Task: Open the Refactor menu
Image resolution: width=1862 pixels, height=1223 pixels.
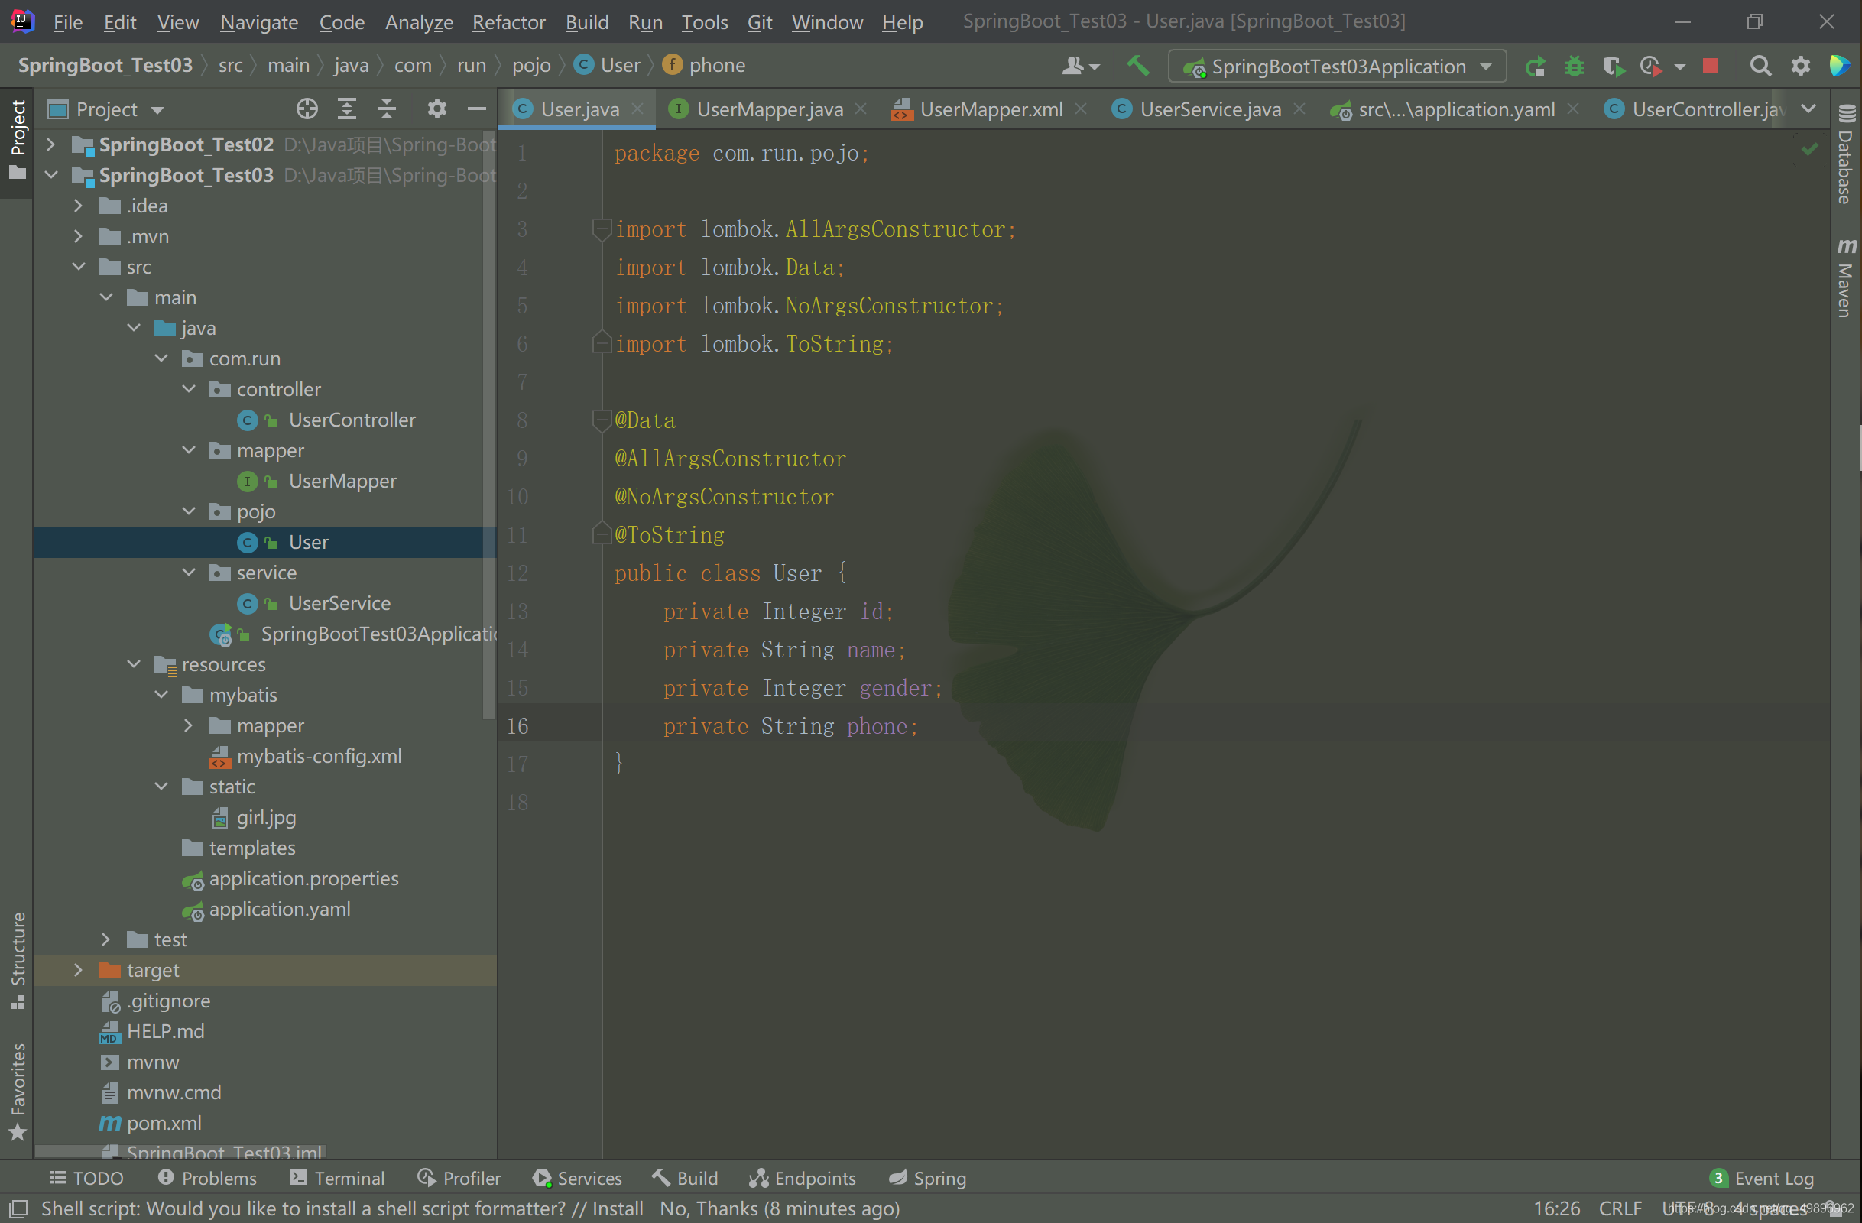Action: click(508, 22)
